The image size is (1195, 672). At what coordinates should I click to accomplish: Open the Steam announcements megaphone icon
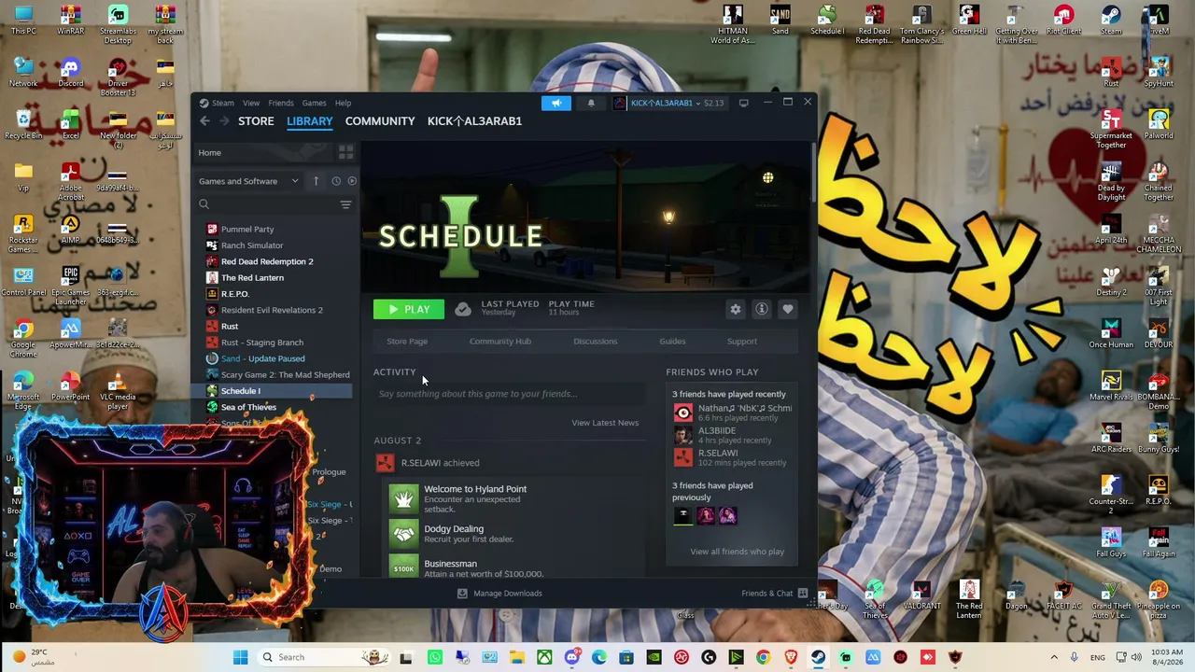pyautogui.click(x=556, y=103)
